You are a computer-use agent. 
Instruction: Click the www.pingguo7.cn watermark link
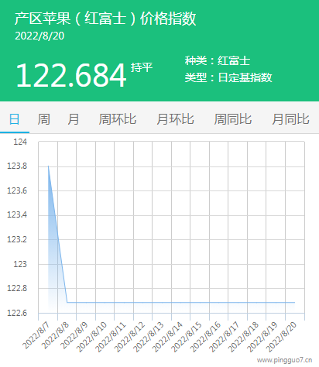(285, 360)
